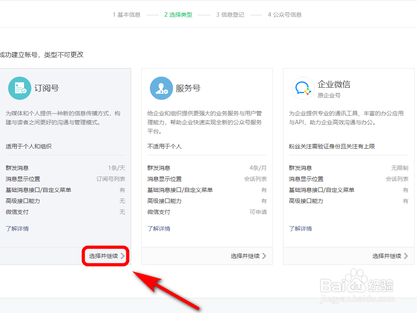Image resolution: width=417 pixels, height=313 pixels.
Task: Click 消息显示位置 label in 服务号 card
Action: coord(165,179)
